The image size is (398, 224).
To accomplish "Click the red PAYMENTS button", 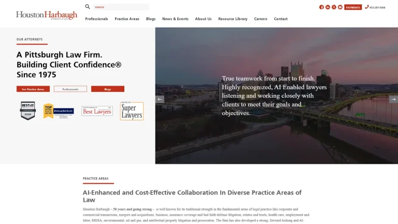I will (x=353, y=7).
